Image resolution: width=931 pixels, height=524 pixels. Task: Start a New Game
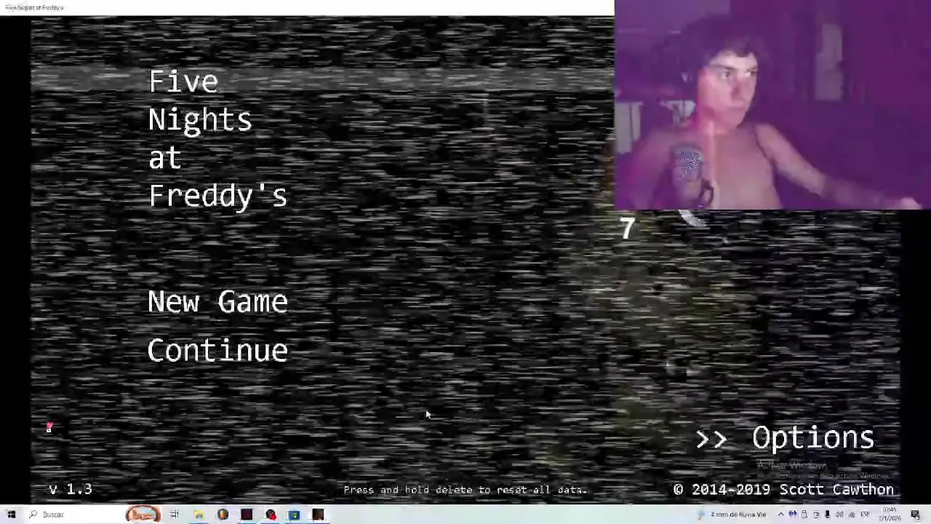point(217,301)
